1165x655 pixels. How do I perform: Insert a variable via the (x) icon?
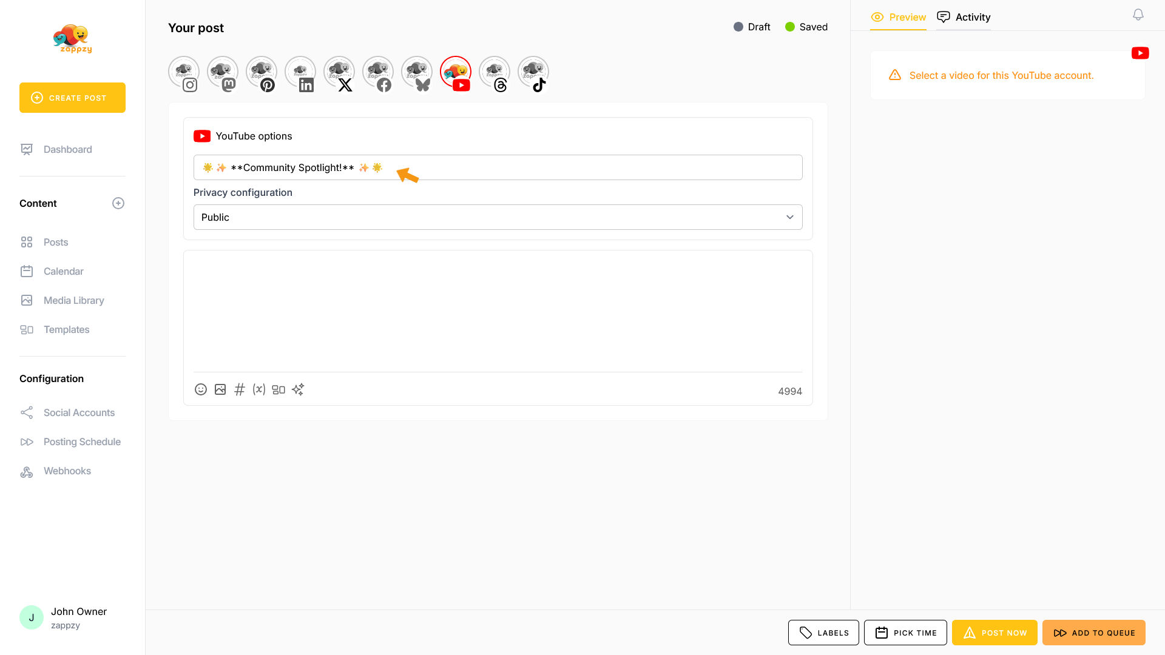(259, 389)
